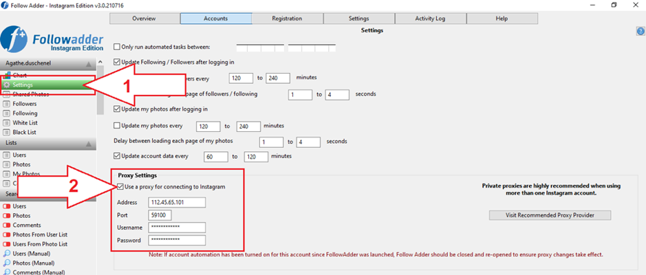Screen dimensions: 646x275
Task: Click the proxy Port field
Action: [160, 215]
